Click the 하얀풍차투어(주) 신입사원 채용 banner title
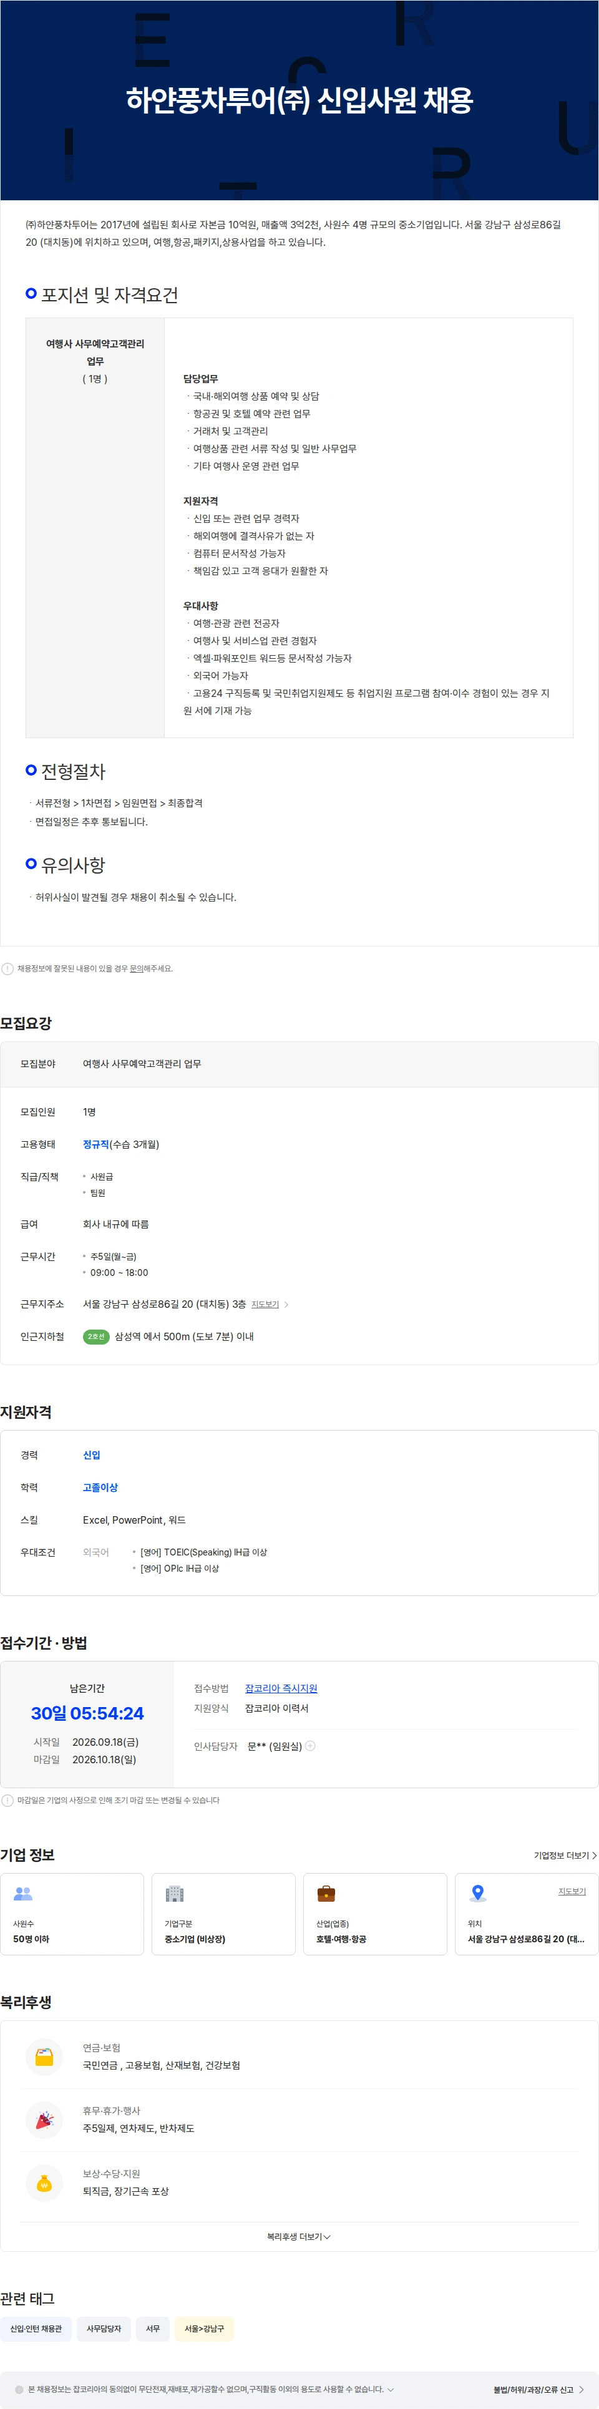Image resolution: width=599 pixels, height=2409 pixels. point(299,99)
